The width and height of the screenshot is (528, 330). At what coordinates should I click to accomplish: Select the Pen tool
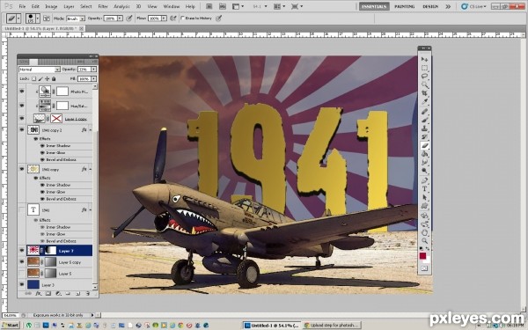click(x=425, y=180)
